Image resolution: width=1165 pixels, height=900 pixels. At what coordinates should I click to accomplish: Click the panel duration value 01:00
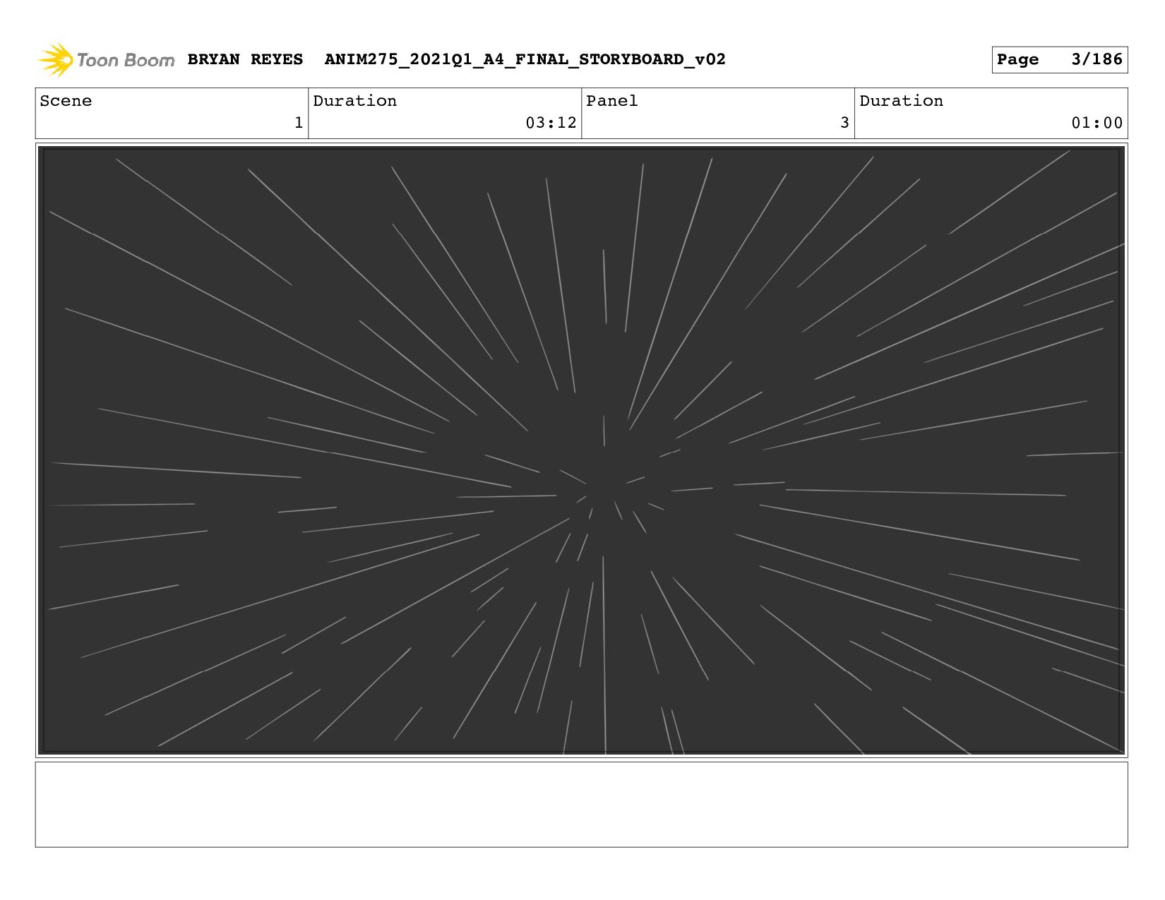(x=1097, y=123)
